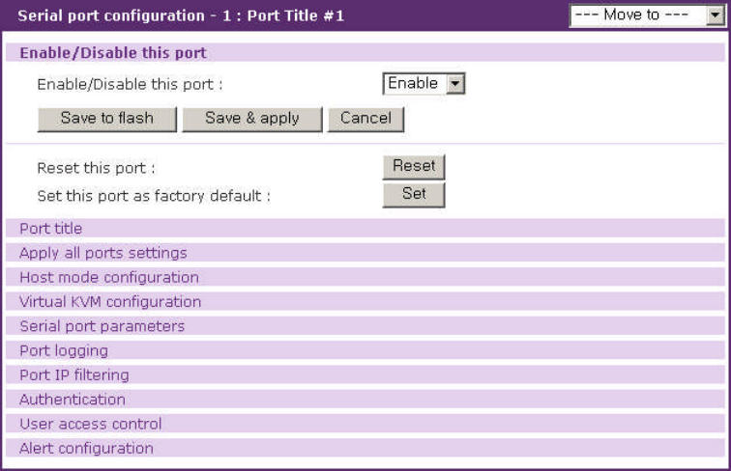Expand the Port logging section
The height and width of the screenshot is (471, 731).
point(64,350)
